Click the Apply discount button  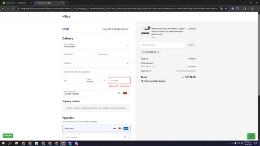(191, 45)
